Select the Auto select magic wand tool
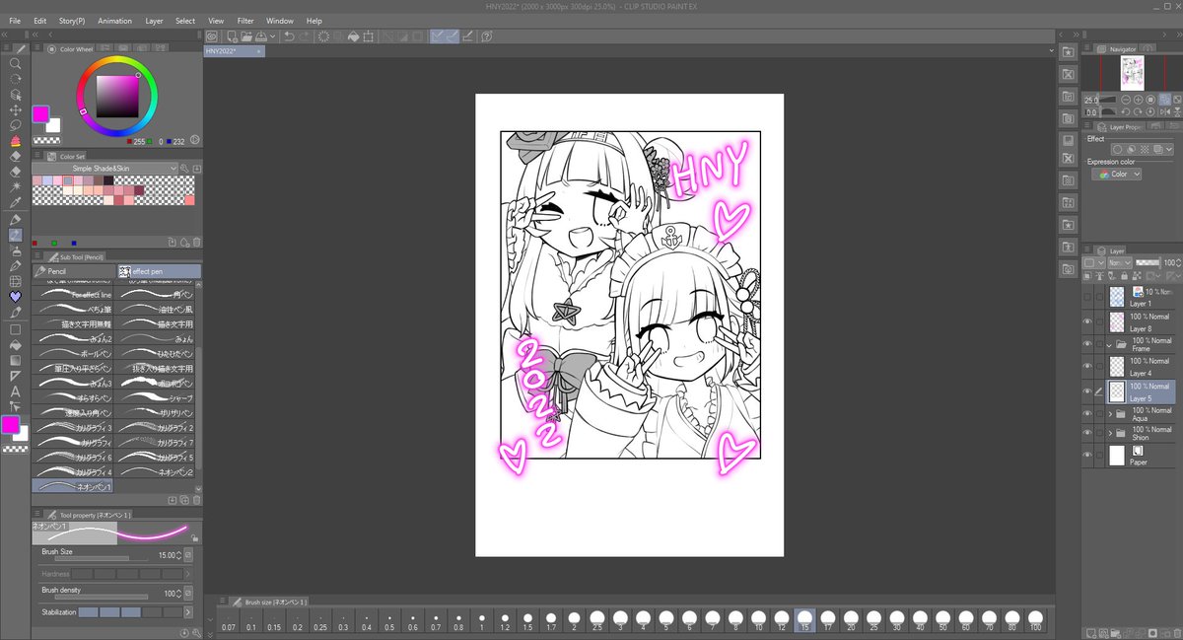The width and height of the screenshot is (1183, 640). pyautogui.click(x=15, y=186)
